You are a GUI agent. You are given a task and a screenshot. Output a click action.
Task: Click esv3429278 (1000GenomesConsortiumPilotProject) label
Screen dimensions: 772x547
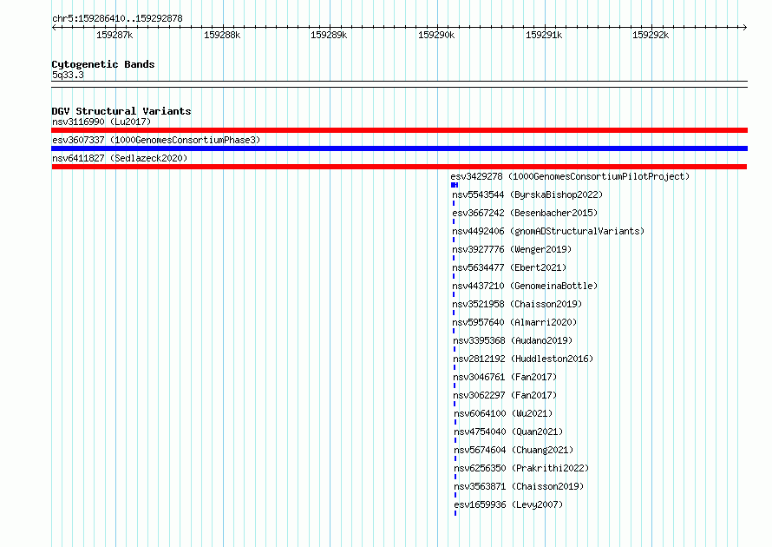[x=570, y=176]
